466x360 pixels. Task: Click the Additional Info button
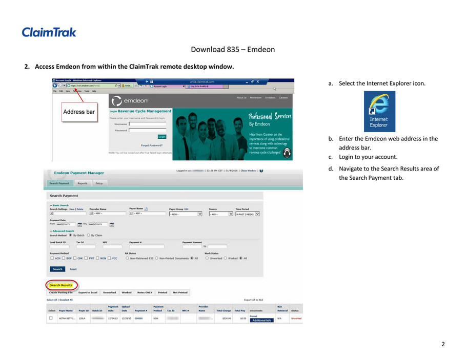coord(261,320)
